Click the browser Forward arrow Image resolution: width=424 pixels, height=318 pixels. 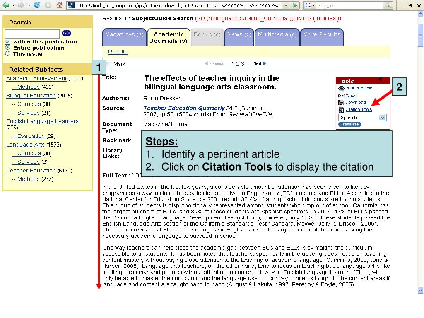pyautogui.click(x=21, y=5)
